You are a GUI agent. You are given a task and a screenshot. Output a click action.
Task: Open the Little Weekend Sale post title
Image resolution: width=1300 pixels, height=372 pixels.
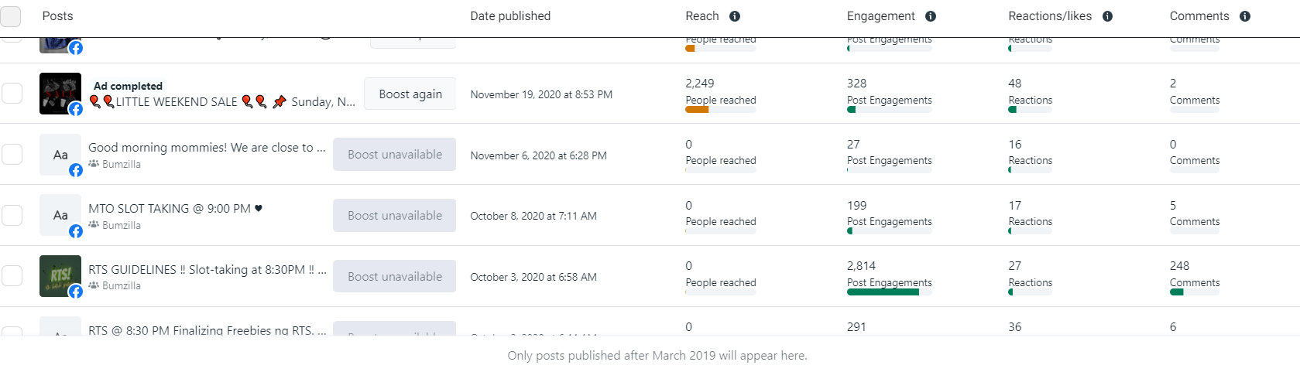223,102
